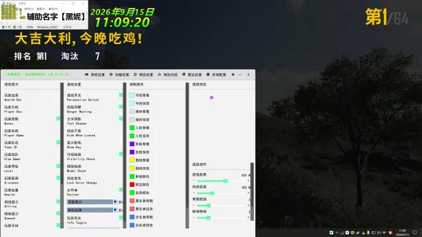Toggle the Visibility Check switch

121,154
